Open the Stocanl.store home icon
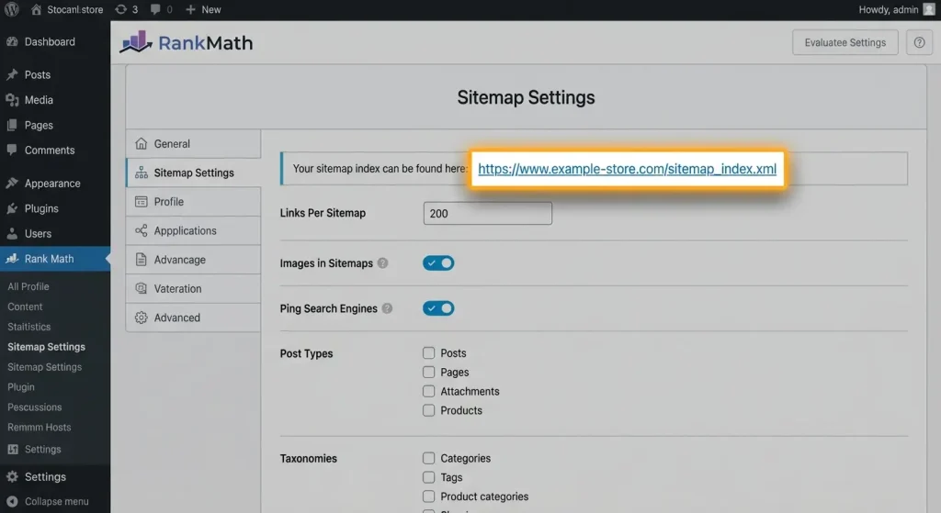941x513 pixels. pyautogui.click(x=36, y=9)
